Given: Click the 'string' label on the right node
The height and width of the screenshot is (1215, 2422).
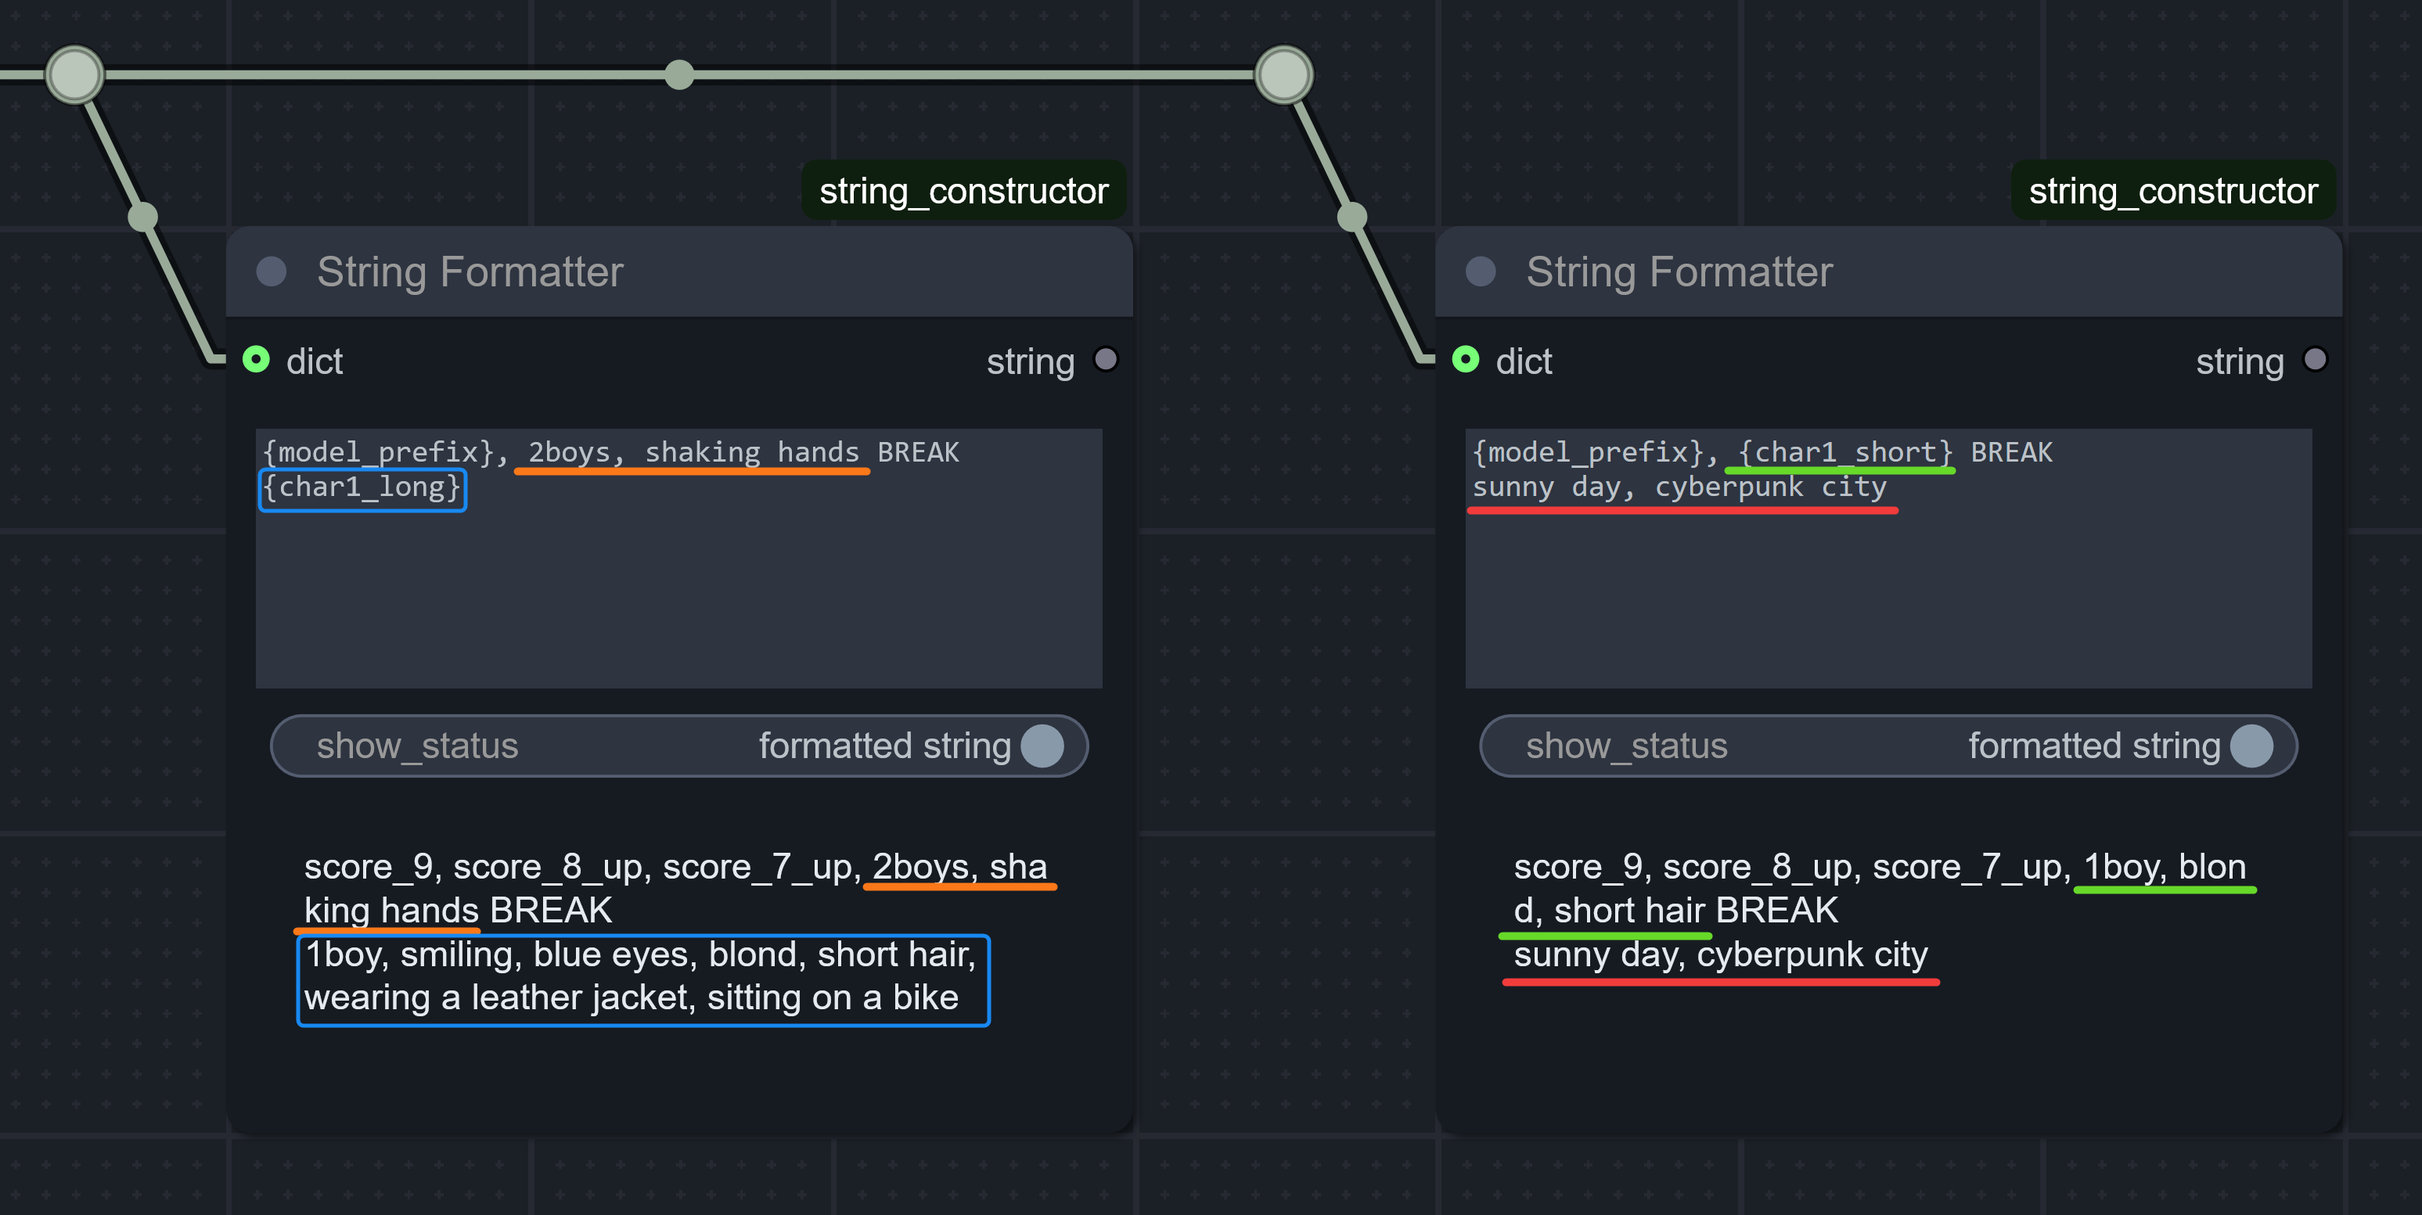Looking at the screenshot, I should pos(2240,361).
